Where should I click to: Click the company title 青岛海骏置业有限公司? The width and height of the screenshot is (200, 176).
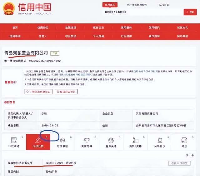point(26,53)
